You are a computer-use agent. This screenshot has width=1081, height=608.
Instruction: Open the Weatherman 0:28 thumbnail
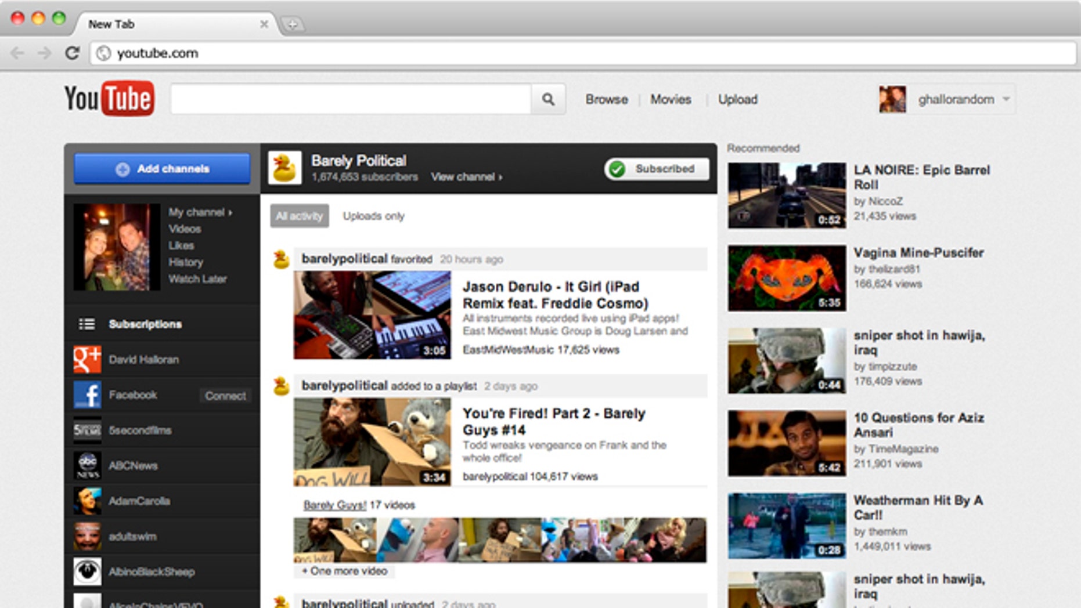pos(787,526)
